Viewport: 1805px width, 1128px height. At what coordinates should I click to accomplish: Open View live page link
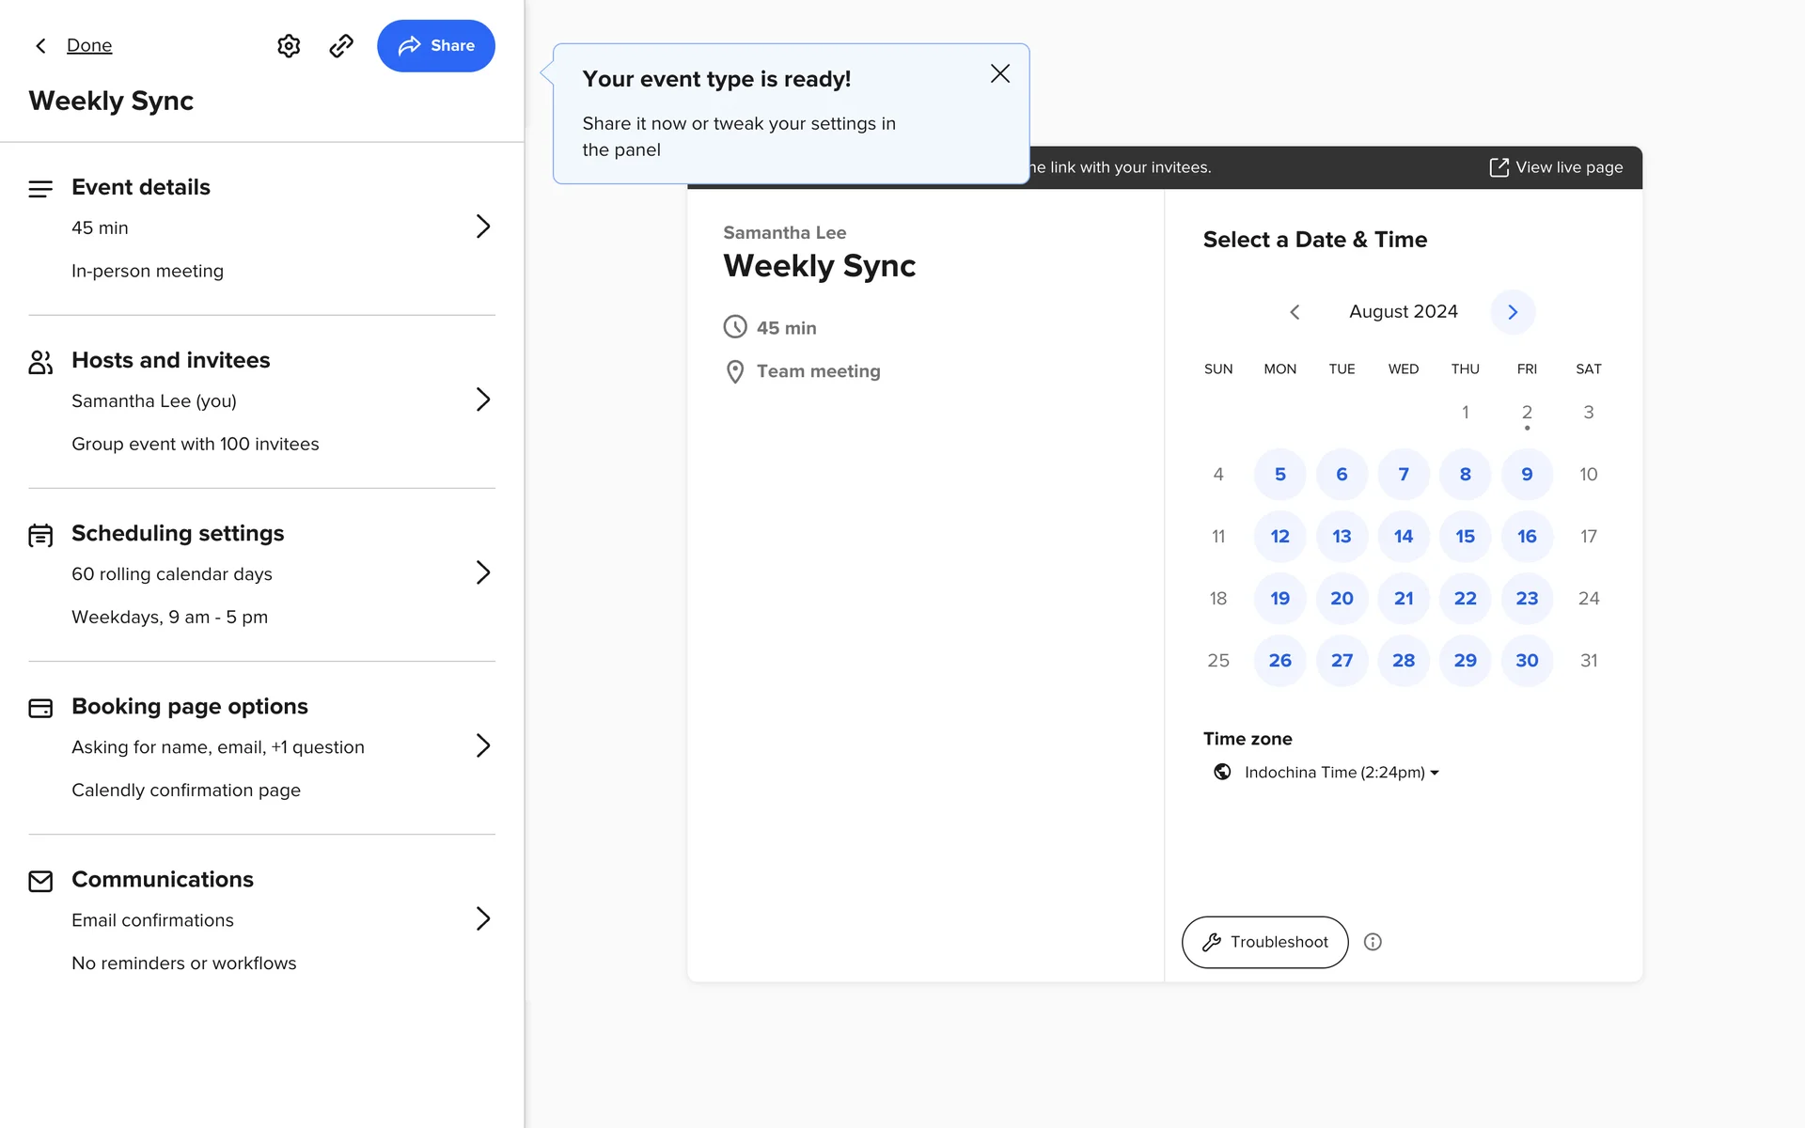click(1557, 167)
